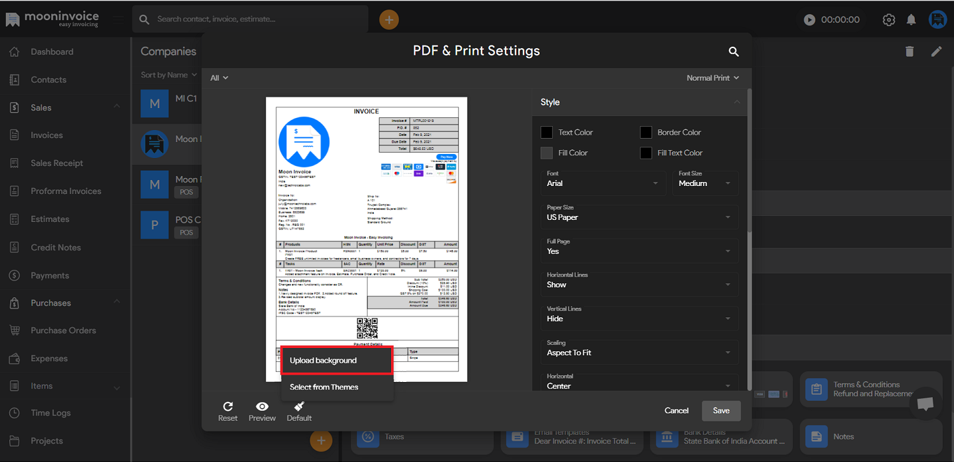Open the Proforma Invoices icon
This screenshot has width=954, height=462.
click(15, 191)
